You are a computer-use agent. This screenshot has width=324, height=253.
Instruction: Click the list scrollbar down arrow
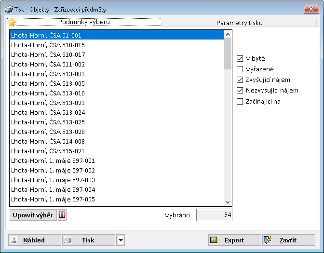tap(228, 202)
